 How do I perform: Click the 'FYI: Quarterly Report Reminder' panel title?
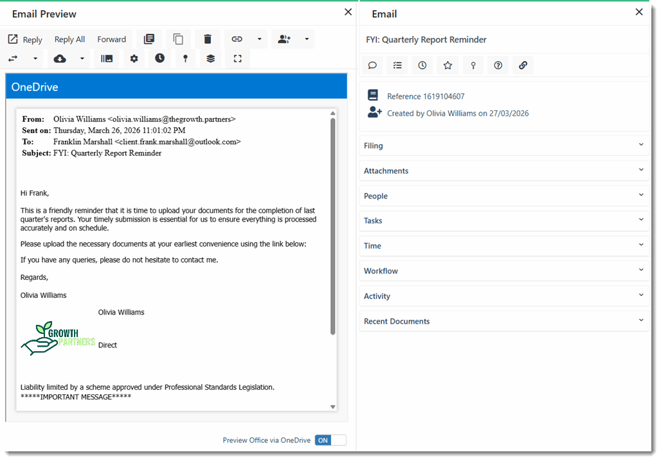click(426, 40)
